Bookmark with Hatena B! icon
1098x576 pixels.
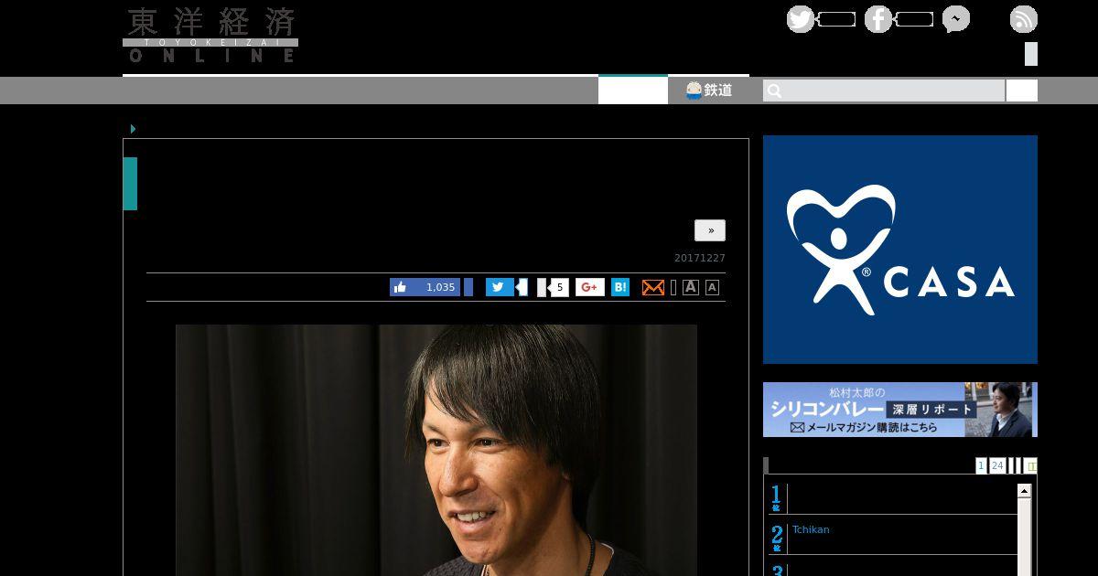[620, 287]
